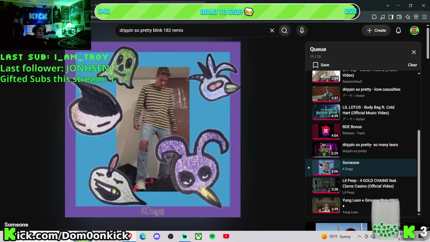Open the 95°F Sunny weather widget

pyautogui.click(x=336, y=237)
